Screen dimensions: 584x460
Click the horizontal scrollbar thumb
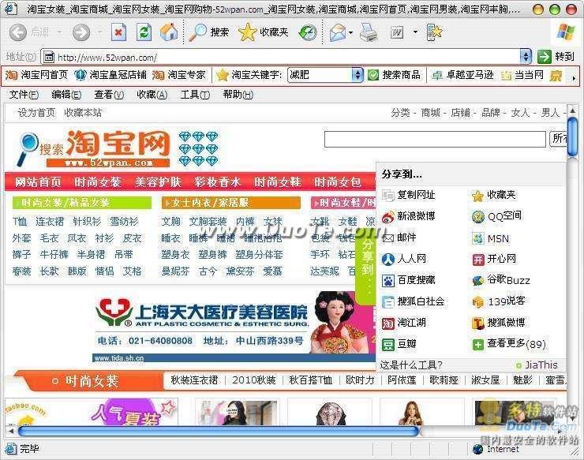click(219, 432)
